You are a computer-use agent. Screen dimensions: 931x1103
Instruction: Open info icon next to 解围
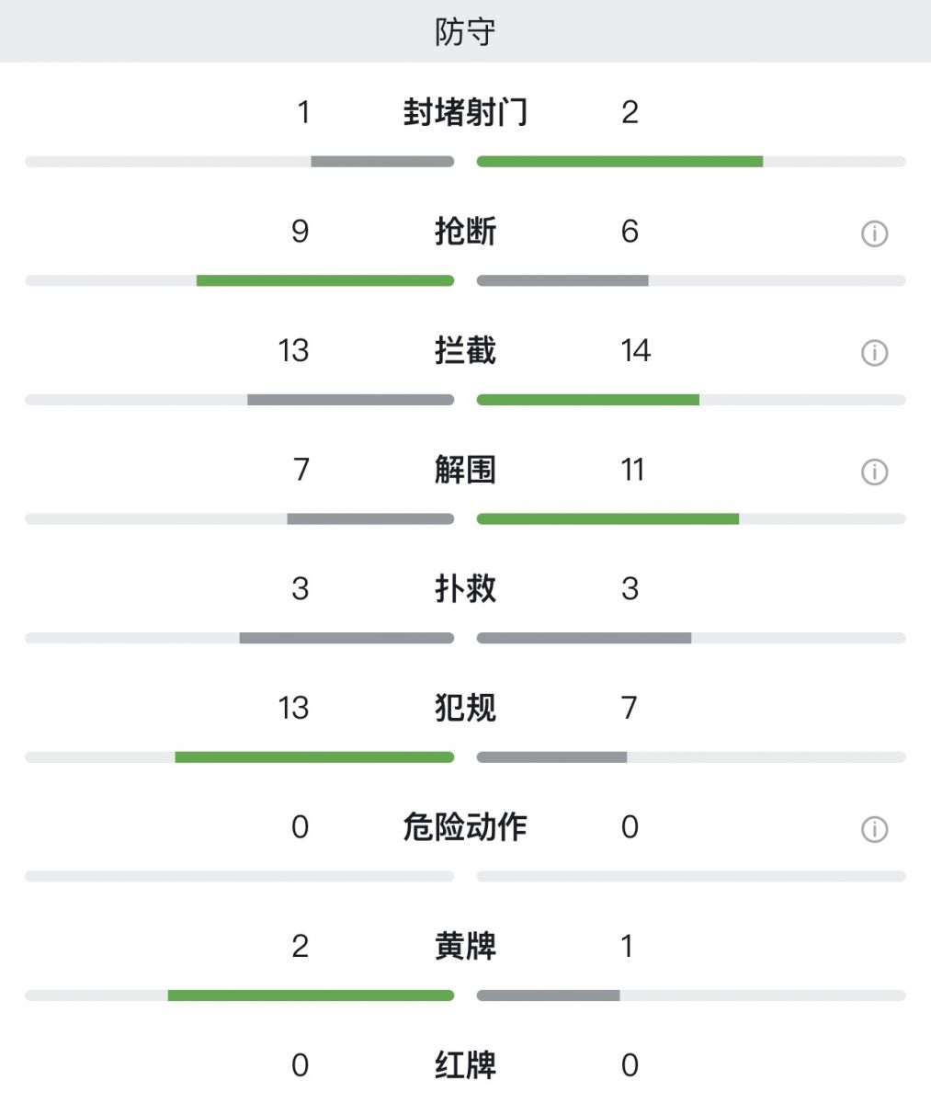pos(874,472)
